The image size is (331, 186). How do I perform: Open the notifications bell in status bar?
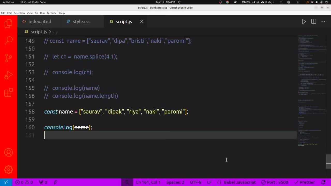click(323, 182)
